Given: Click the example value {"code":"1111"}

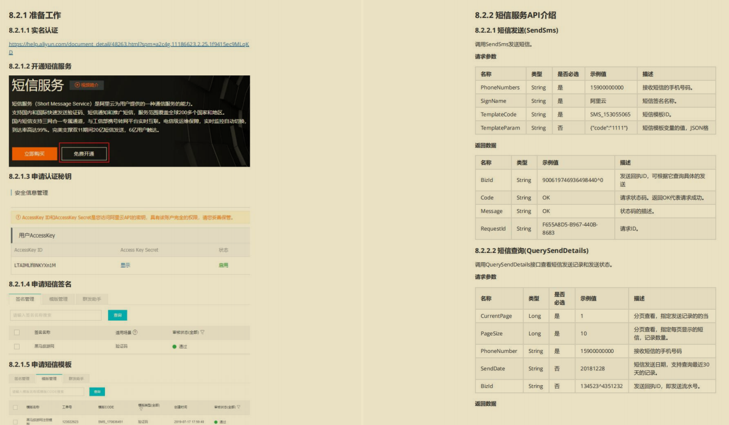Looking at the screenshot, I should 609,127.
